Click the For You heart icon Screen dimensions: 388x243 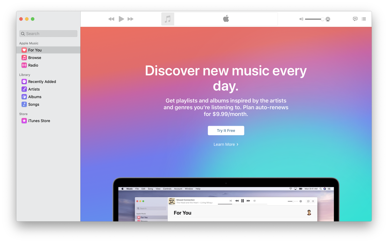click(x=24, y=50)
